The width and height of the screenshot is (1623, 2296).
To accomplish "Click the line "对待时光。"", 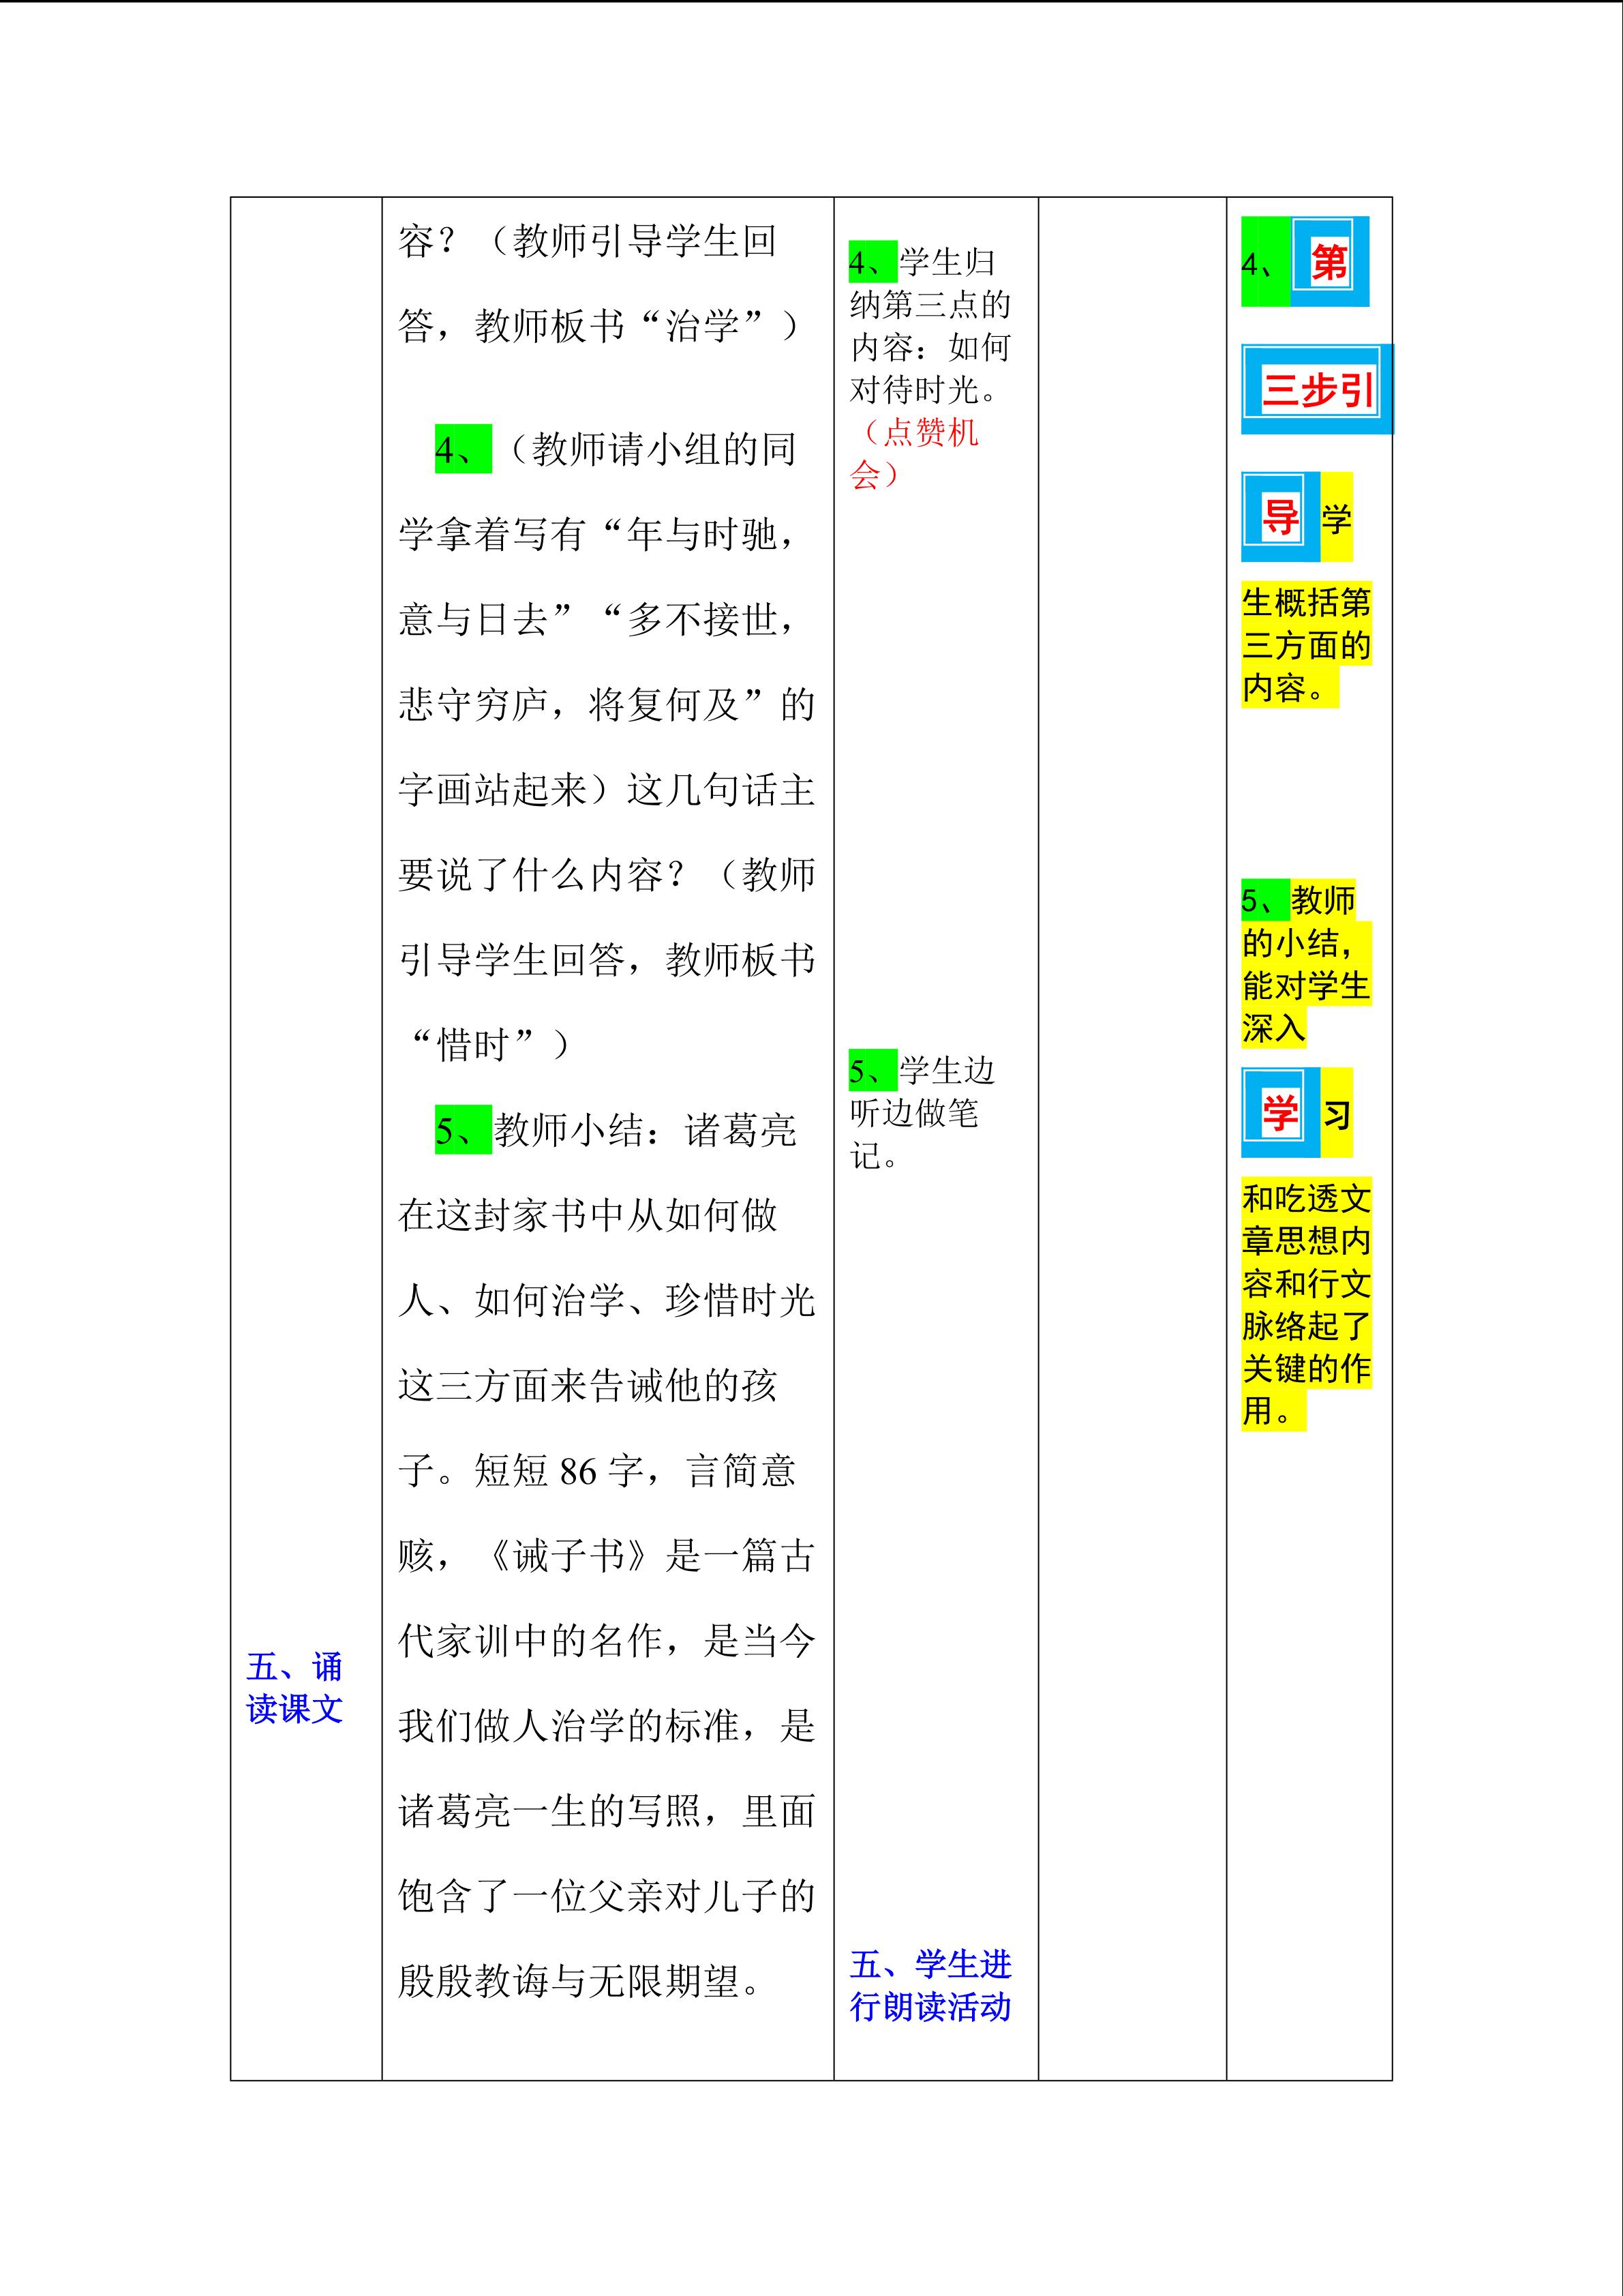I will 926,389.
